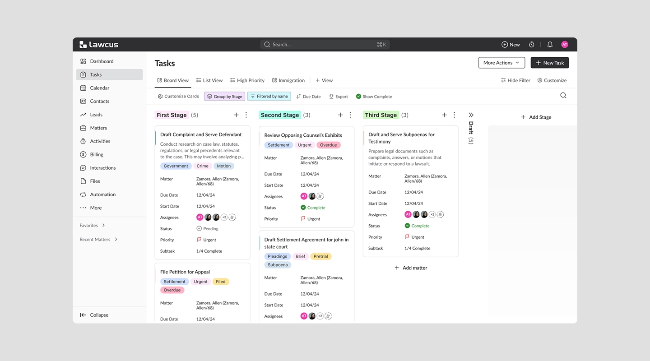The image size is (650, 361).
Task: Open the AT user avatar menu
Action: click(565, 45)
